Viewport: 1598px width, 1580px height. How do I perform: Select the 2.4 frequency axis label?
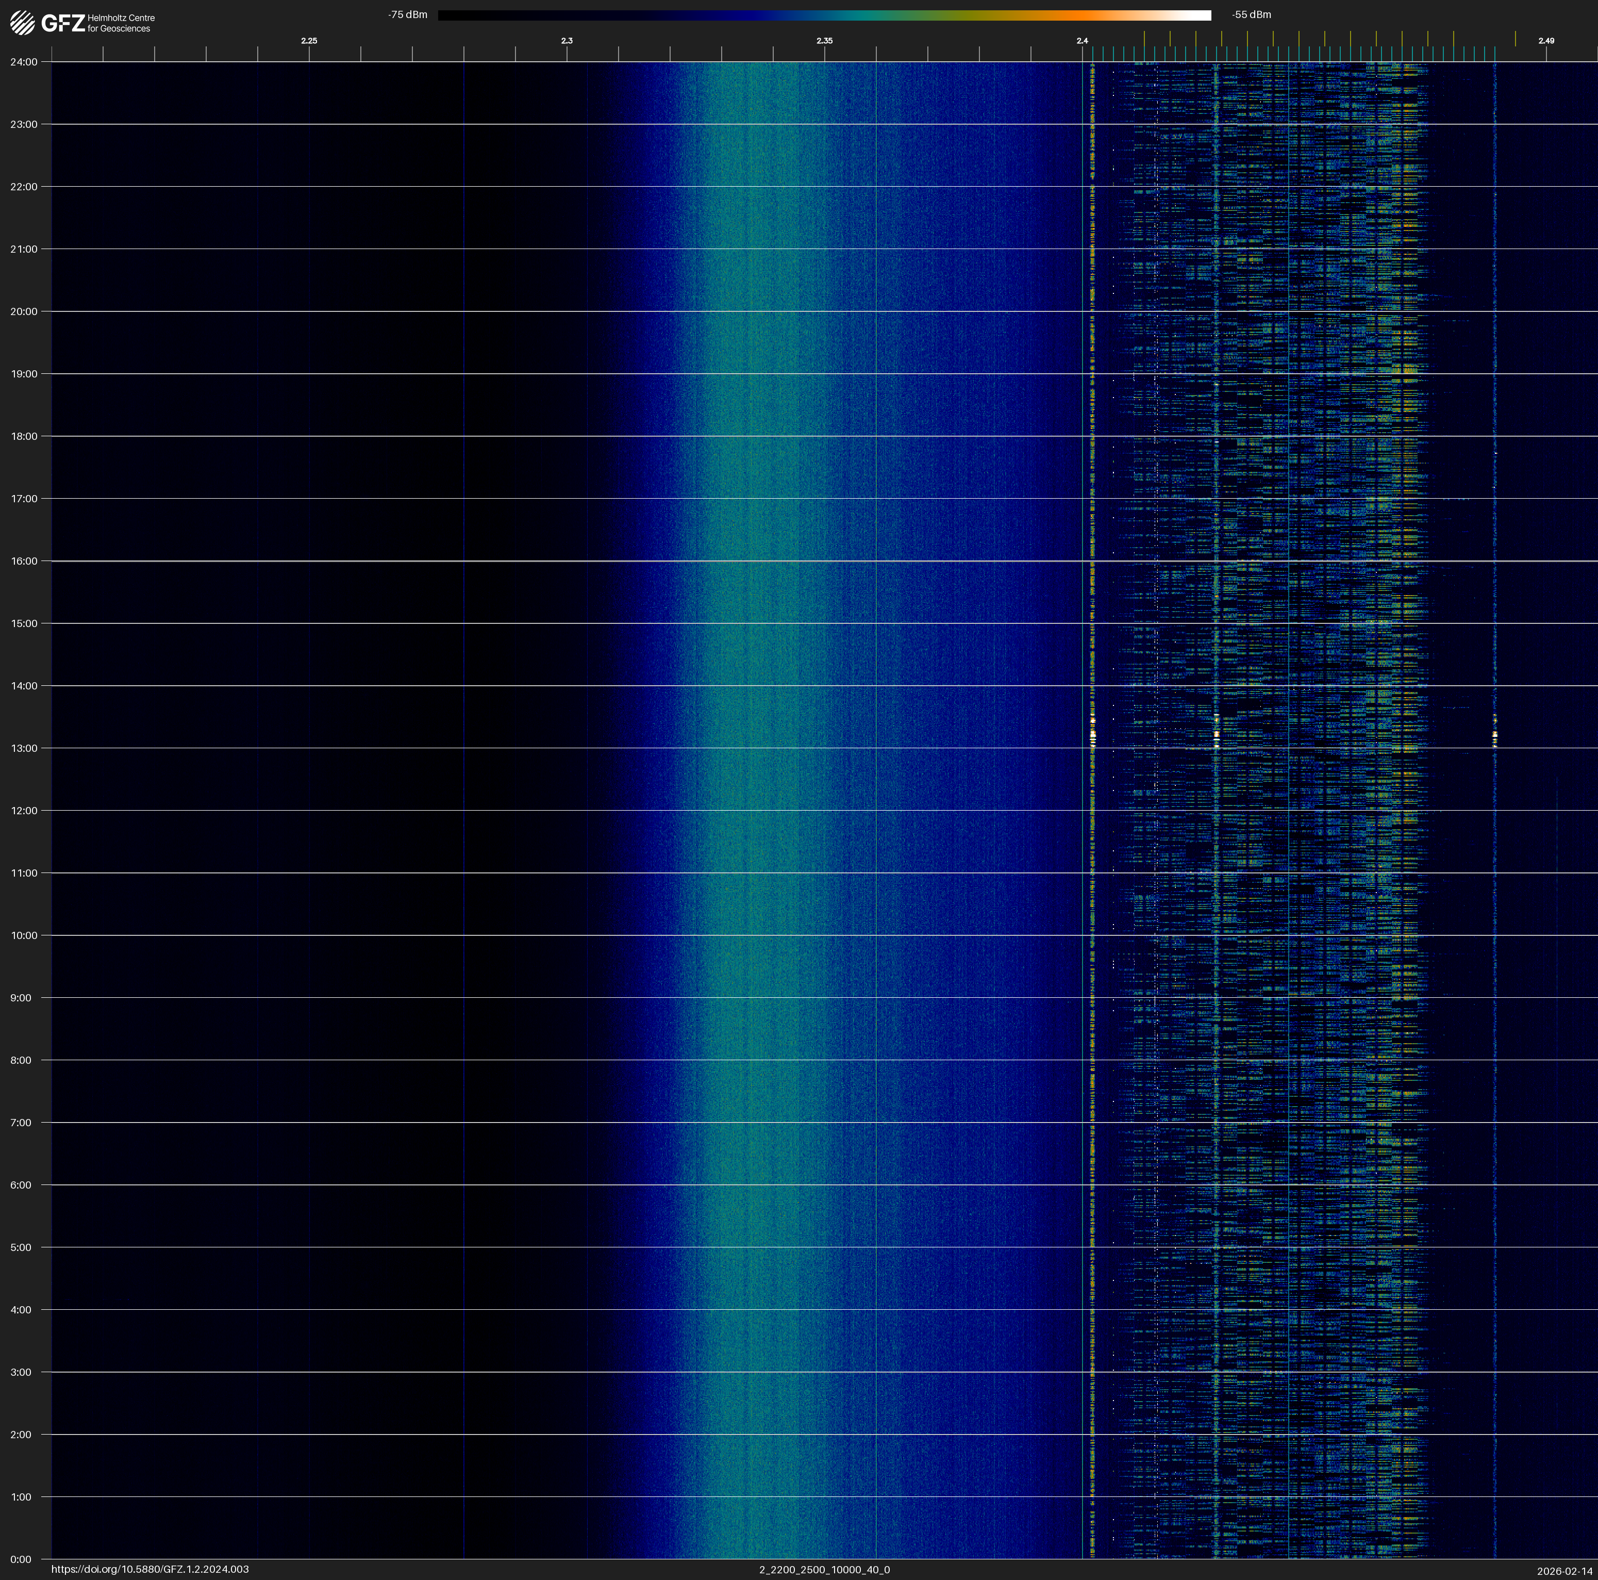pyautogui.click(x=1082, y=41)
